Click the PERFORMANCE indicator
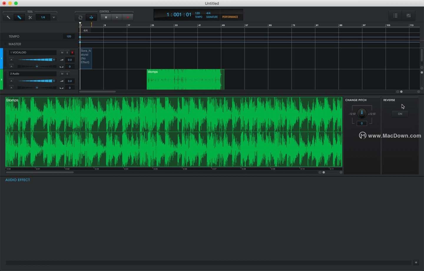 230,17
